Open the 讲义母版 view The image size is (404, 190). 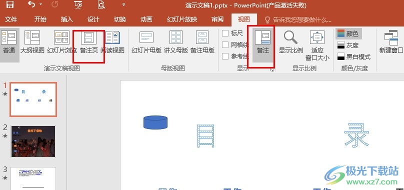tap(176, 42)
